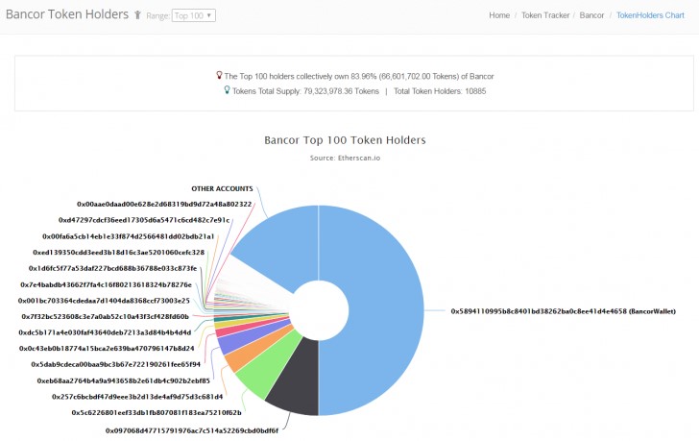The width and height of the screenshot is (699, 441).
Task: Click the teal lightbulb icon before Tokens Total Supply
Action: 227,90
